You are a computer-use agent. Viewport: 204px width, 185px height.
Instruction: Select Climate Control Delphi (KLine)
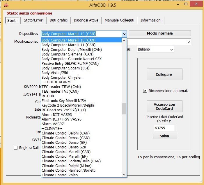(81, 166)
